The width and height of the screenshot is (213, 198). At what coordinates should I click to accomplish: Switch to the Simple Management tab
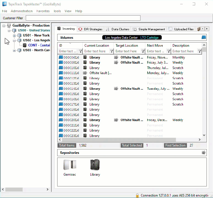pyautogui.click(x=149, y=29)
